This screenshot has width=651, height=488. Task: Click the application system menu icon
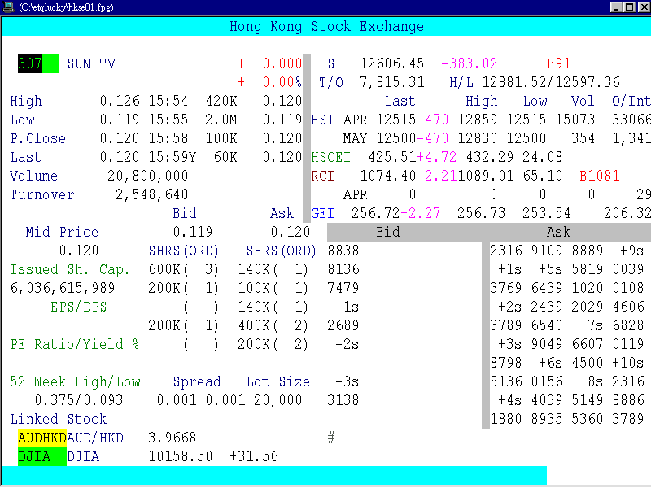pyautogui.click(x=10, y=7)
